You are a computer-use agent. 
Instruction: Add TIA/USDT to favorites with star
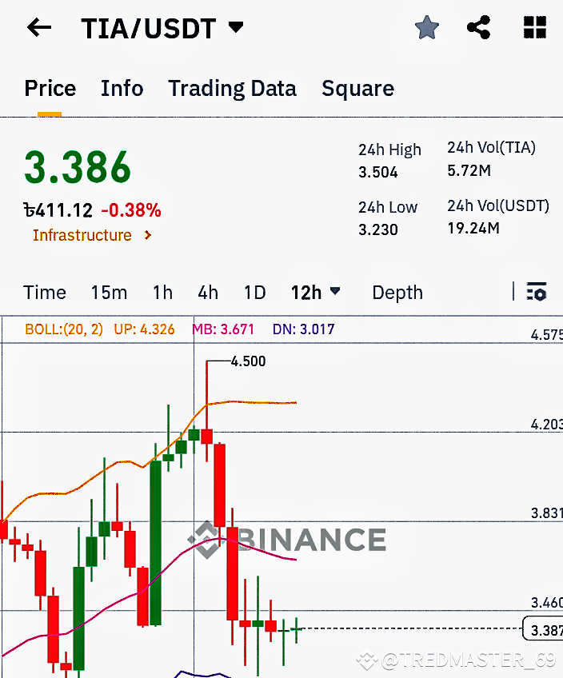coord(427,28)
